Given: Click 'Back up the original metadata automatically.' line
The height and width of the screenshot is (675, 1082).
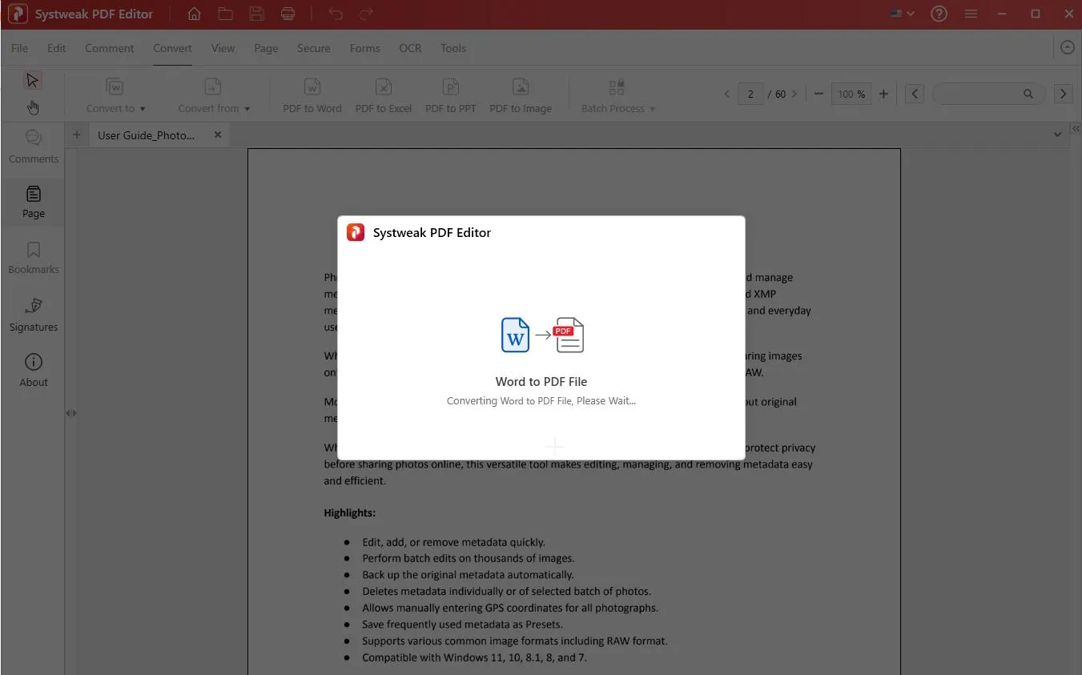Looking at the screenshot, I should (x=468, y=574).
